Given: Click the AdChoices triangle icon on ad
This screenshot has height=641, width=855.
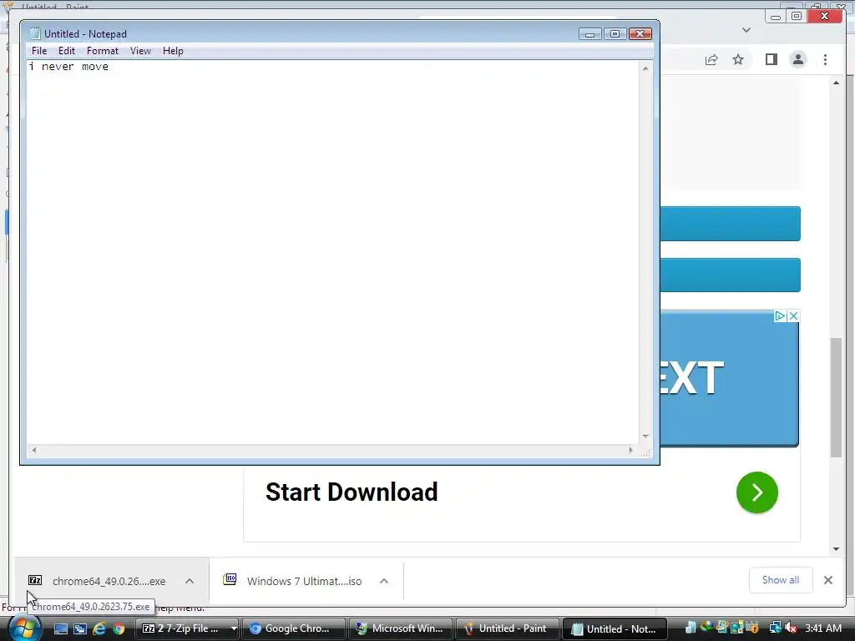Looking at the screenshot, I should (x=780, y=316).
